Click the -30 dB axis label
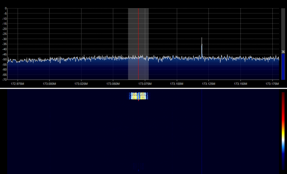 pos(5,39)
